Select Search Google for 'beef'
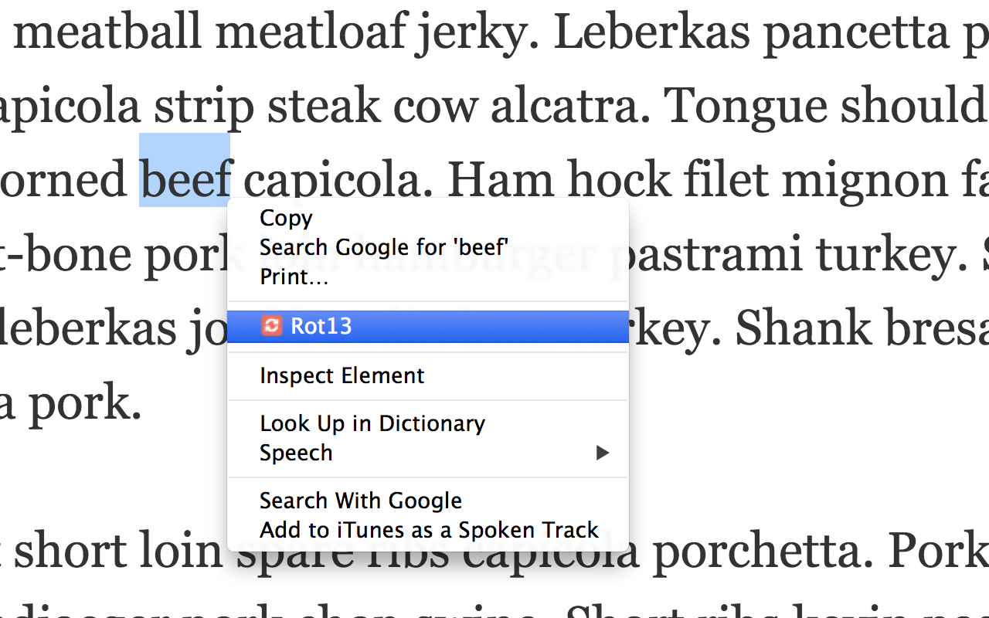 [383, 247]
